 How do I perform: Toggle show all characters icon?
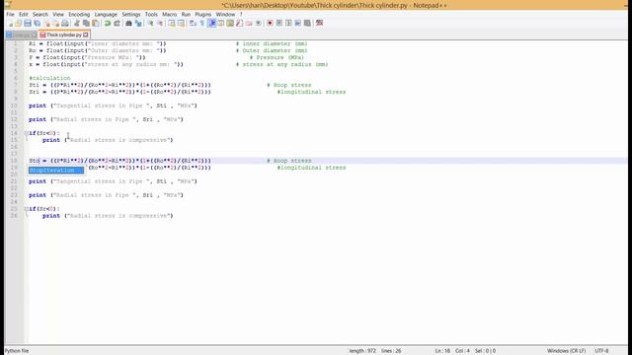coord(201,24)
